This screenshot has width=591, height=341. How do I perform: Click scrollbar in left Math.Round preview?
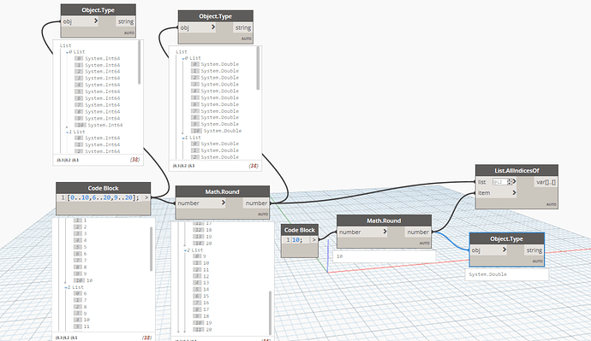point(270,313)
